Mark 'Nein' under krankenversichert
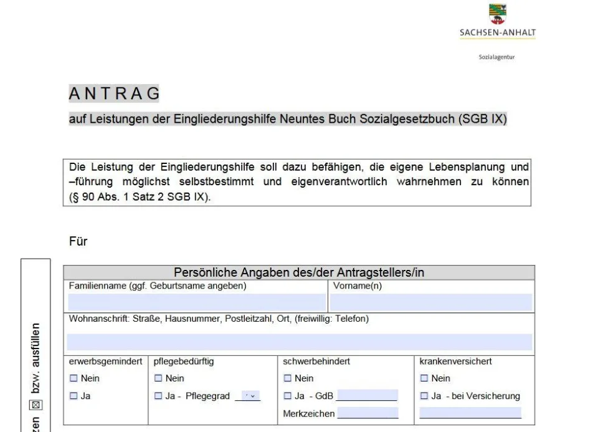 [x=424, y=378]
